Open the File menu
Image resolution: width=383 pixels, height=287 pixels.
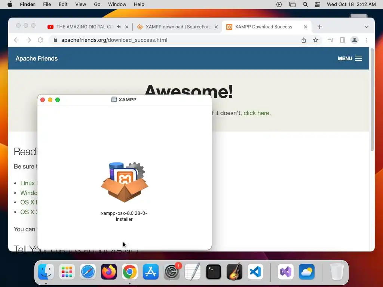coord(47,4)
